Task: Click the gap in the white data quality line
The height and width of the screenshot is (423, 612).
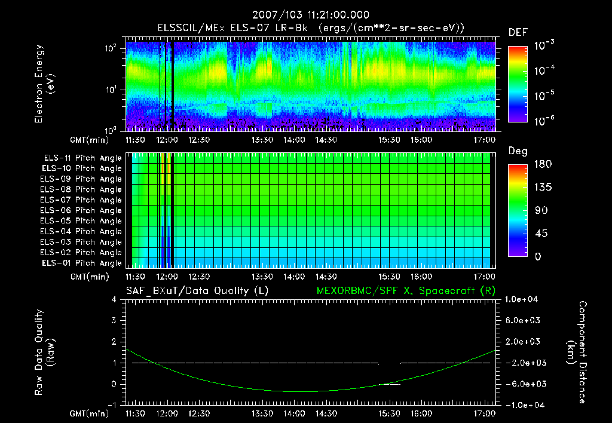Action: pos(390,363)
